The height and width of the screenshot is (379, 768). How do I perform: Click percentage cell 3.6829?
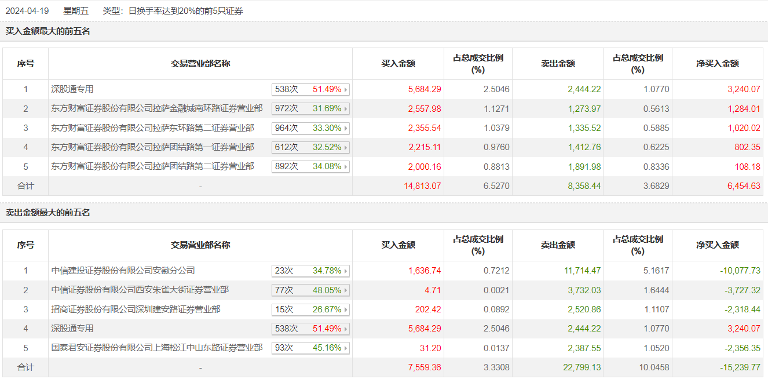click(656, 186)
